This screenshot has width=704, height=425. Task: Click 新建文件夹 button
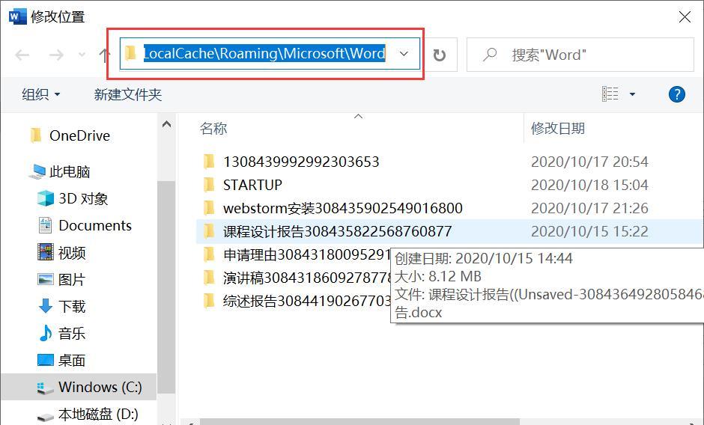coord(128,94)
